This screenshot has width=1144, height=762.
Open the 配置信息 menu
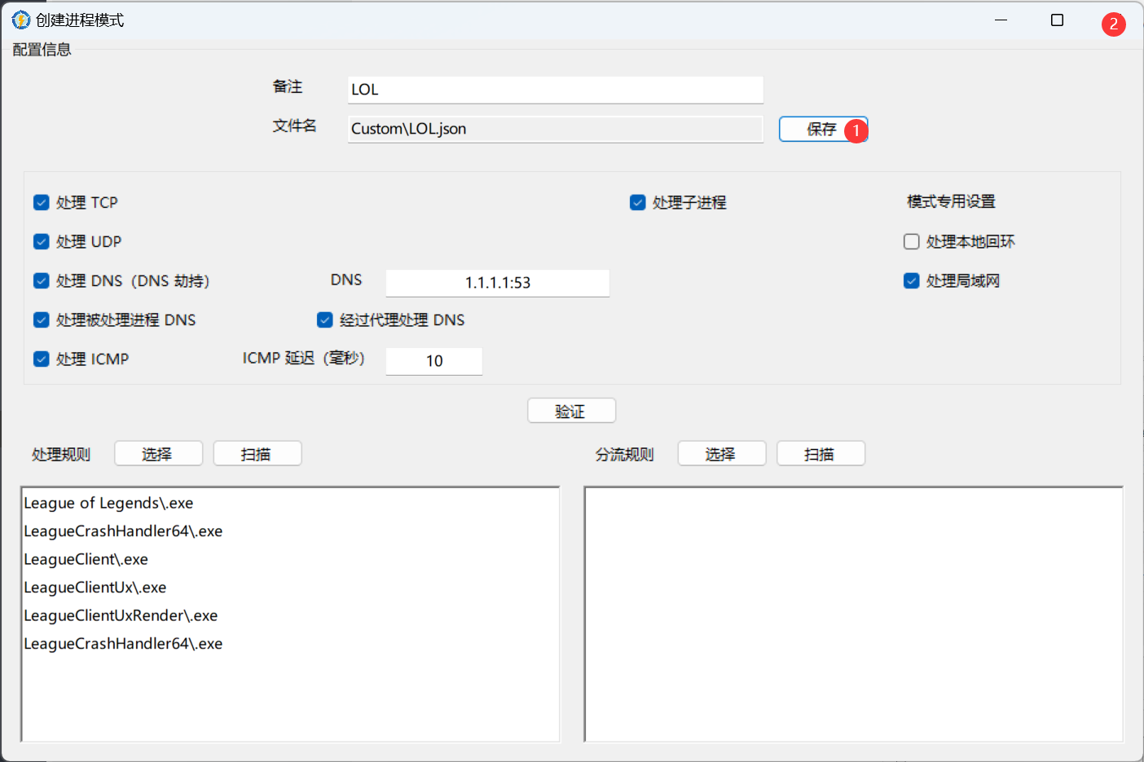pyautogui.click(x=42, y=50)
